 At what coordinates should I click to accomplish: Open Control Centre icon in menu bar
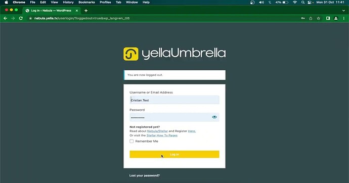tap(310, 2)
